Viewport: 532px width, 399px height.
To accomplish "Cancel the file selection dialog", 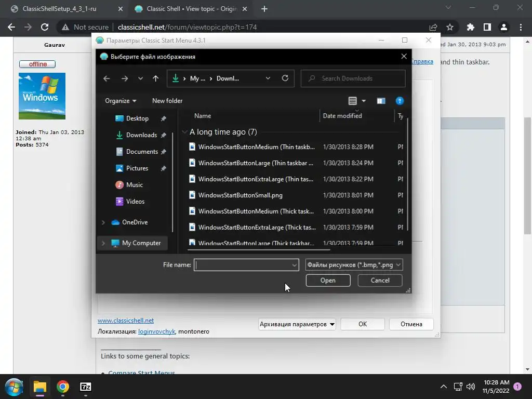I will tap(380, 281).
